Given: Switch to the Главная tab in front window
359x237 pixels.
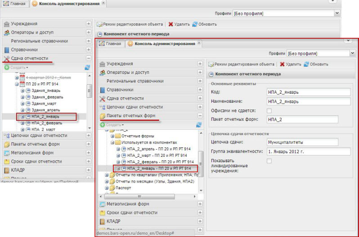Looking at the screenshot, I should (x=110, y=44).
